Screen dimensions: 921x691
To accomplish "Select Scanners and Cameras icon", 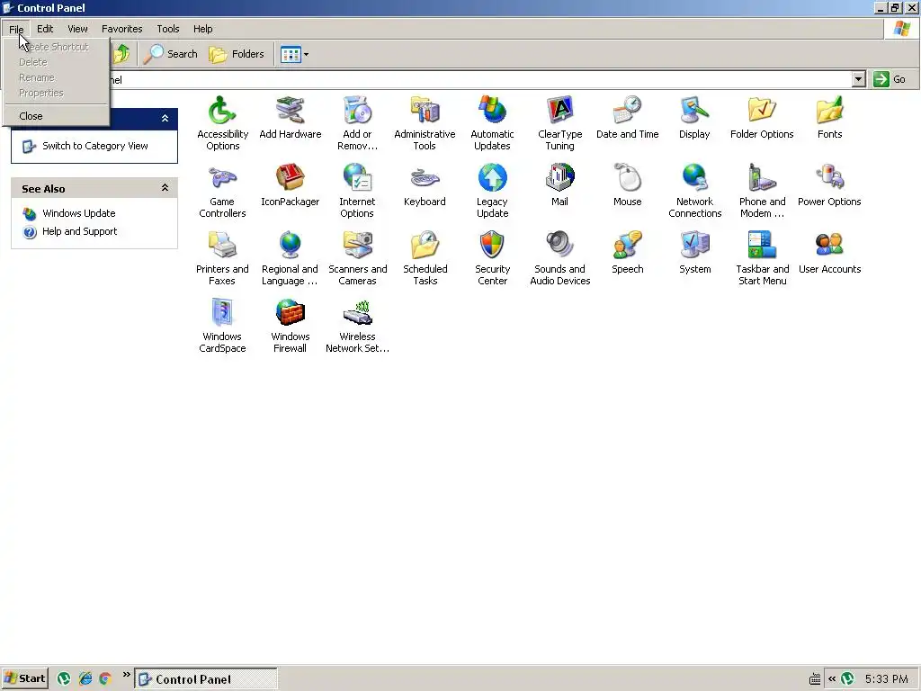I will pos(357,246).
